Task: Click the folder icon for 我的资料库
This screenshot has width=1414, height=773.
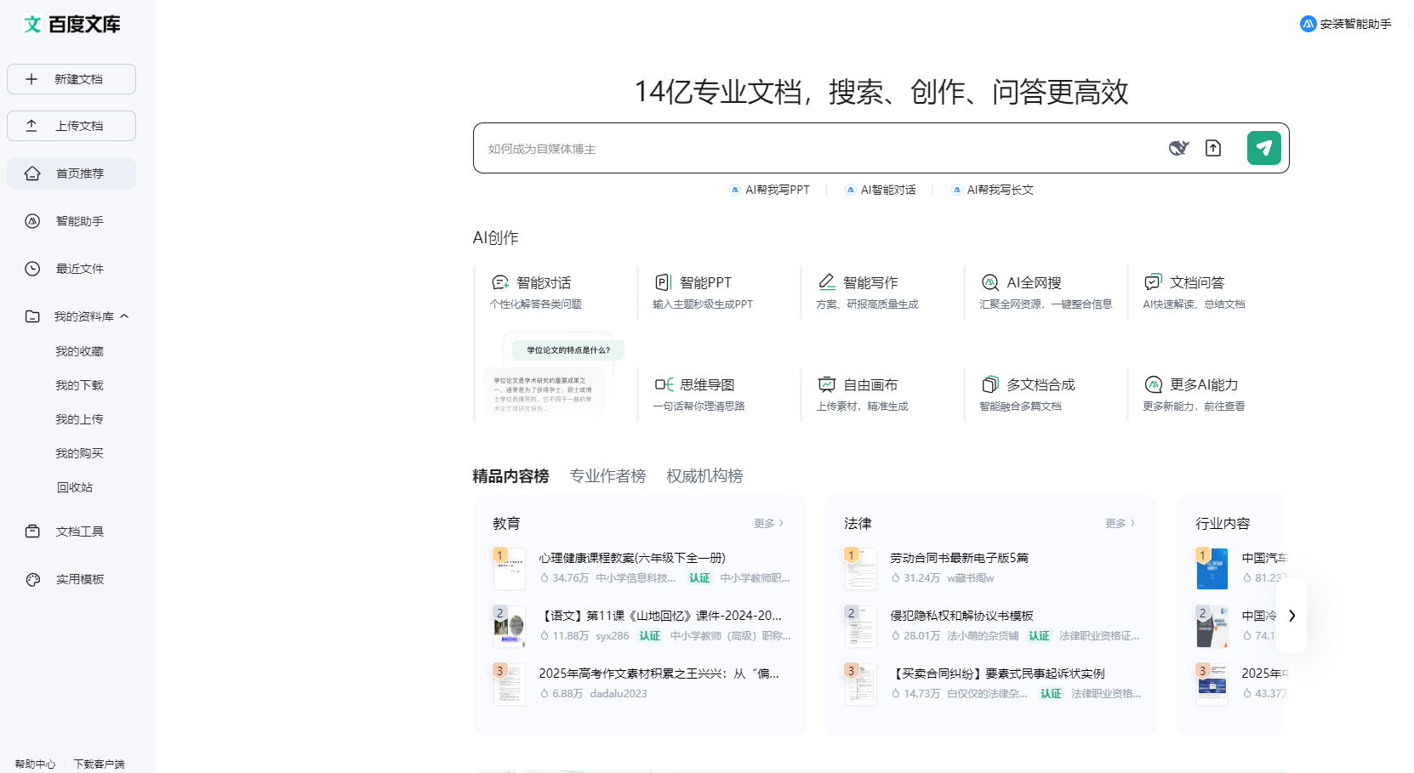Action: [x=32, y=316]
